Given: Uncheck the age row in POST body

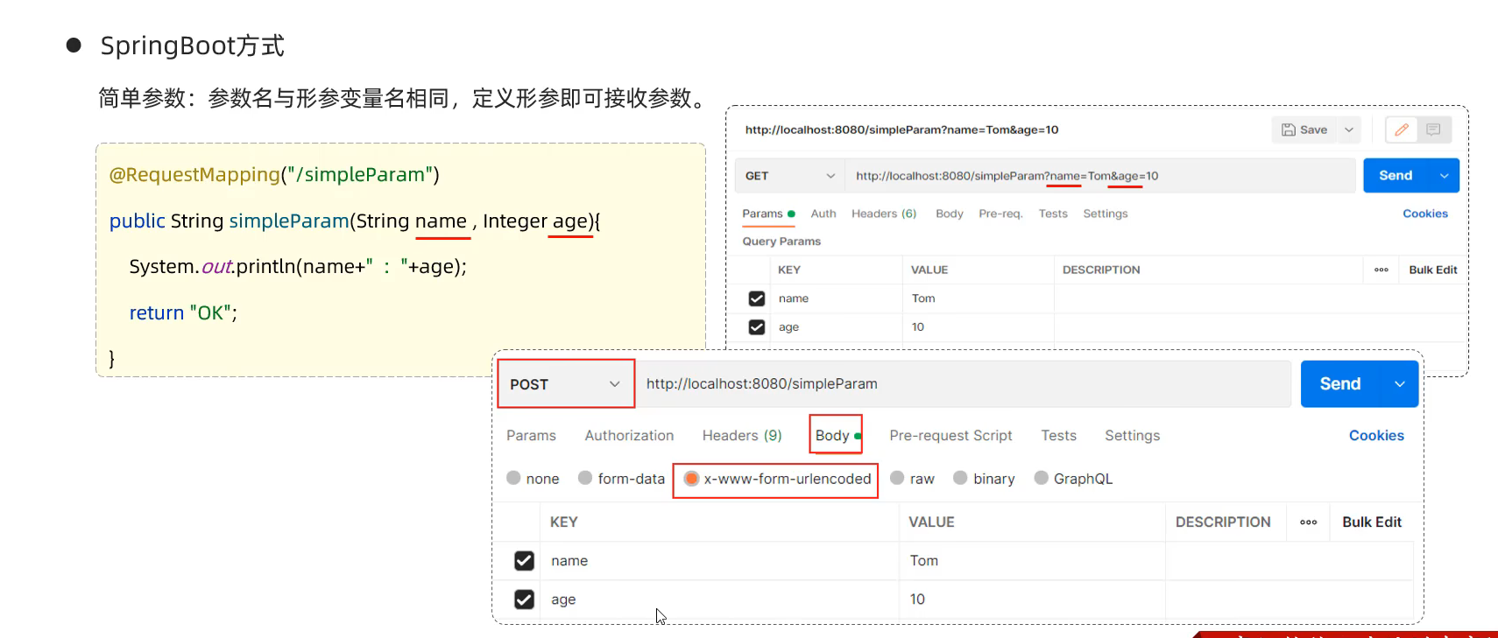Looking at the screenshot, I should click(524, 599).
